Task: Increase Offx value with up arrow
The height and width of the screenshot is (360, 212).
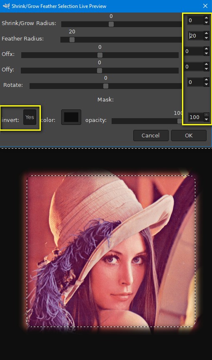Action: (206, 49)
